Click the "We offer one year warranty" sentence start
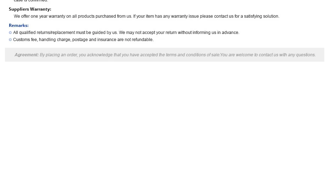The image size is (336, 177). [x=39, y=16]
